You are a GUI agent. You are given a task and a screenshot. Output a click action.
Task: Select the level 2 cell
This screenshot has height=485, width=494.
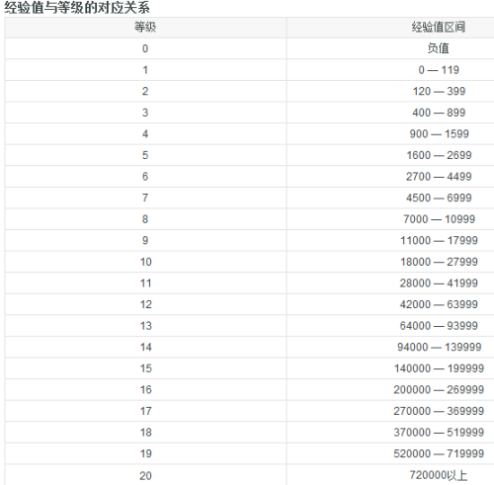pos(145,91)
